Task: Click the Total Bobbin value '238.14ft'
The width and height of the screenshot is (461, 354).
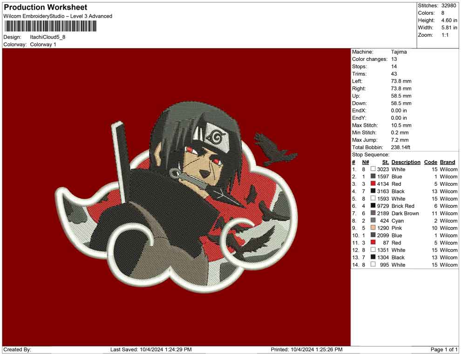Action: (x=400, y=147)
